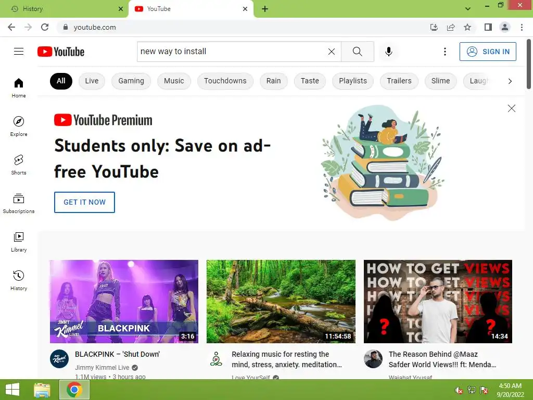Click network tray icon

(x=472, y=390)
